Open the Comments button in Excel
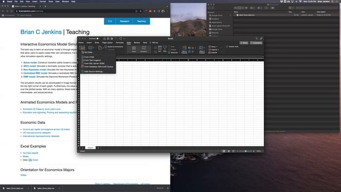The height and width of the screenshot is (192, 341). [x=256, y=43]
